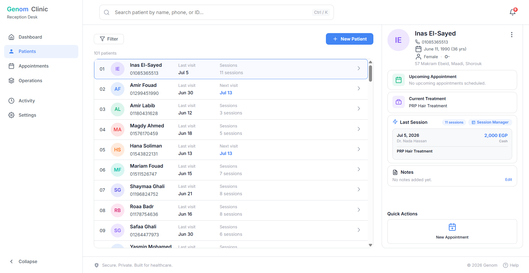Click Mariam Fouad's MF avatar

[118, 170]
